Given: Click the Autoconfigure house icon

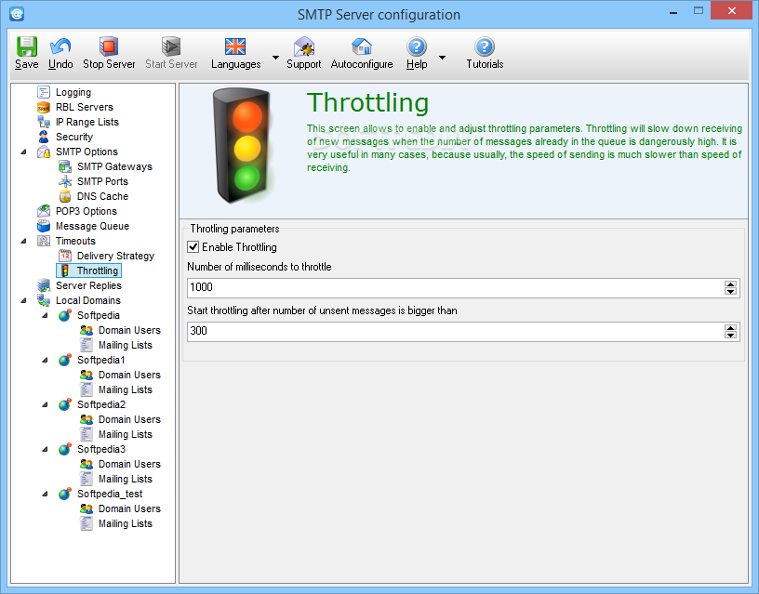Looking at the screenshot, I should 362,46.
